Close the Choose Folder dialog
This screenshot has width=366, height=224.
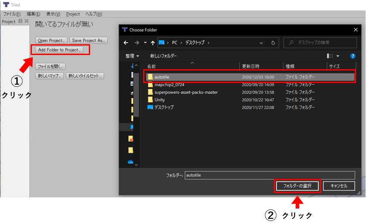(x=356, y=30)
